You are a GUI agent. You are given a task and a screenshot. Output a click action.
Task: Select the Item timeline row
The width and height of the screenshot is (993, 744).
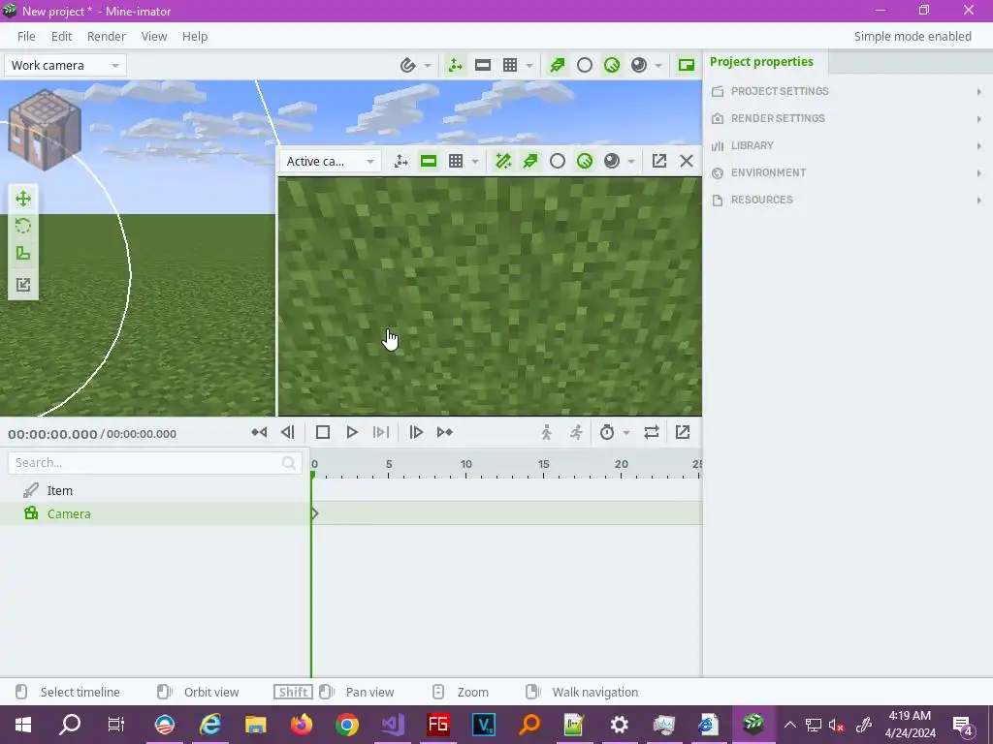[x=155, y=490]
